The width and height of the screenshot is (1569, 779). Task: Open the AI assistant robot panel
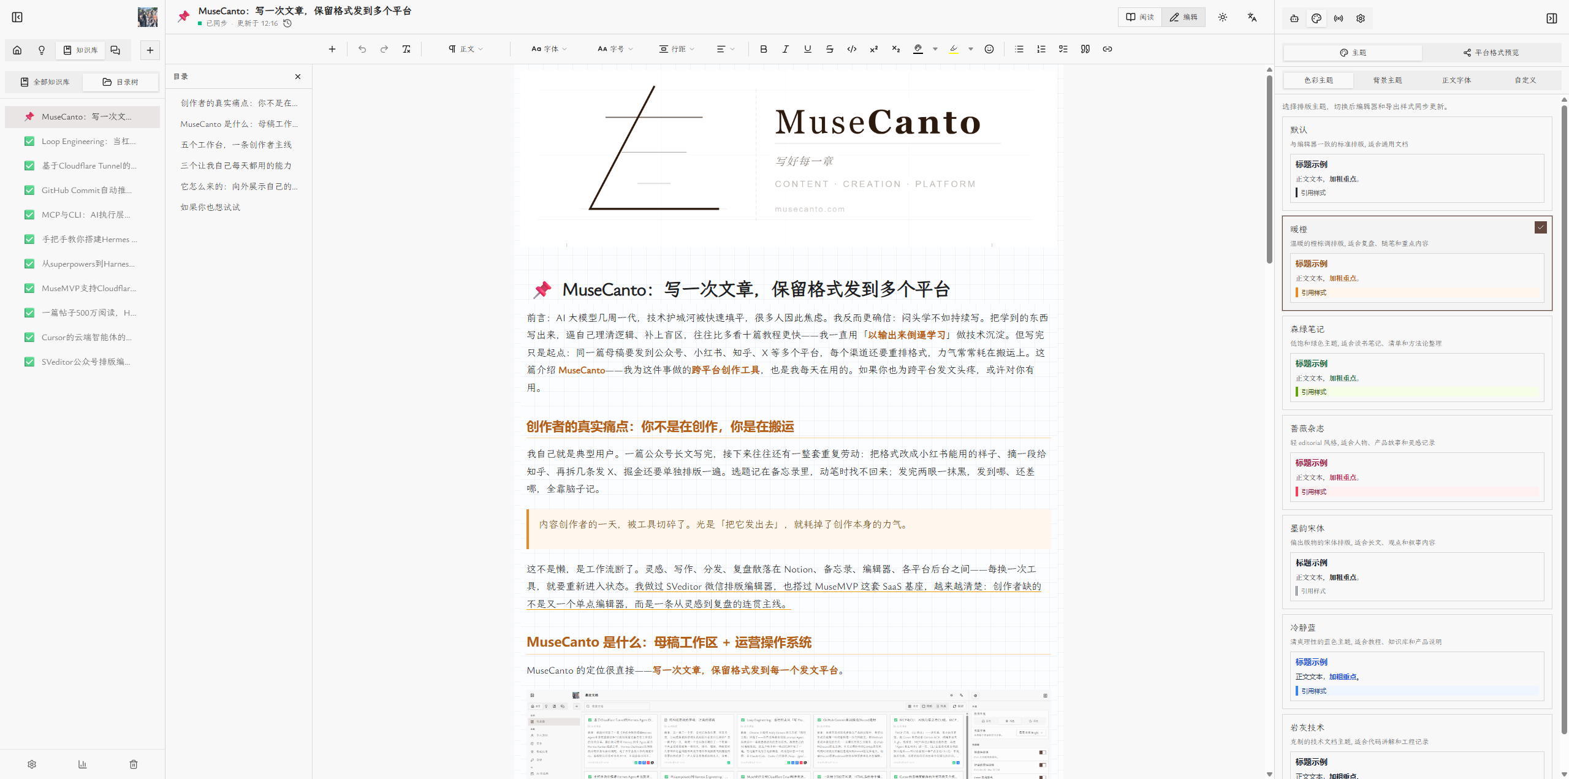pyautogui.click(x=1294, y=18)
